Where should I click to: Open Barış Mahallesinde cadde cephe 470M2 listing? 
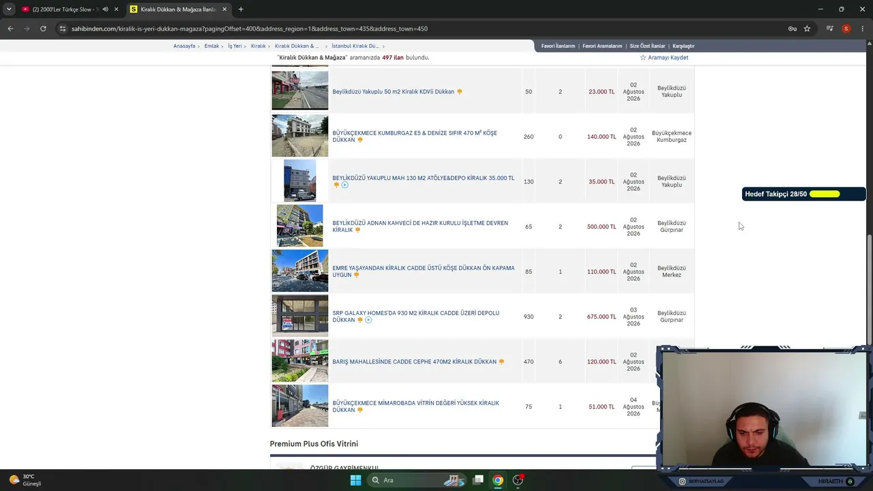click(x=414, y=361)
